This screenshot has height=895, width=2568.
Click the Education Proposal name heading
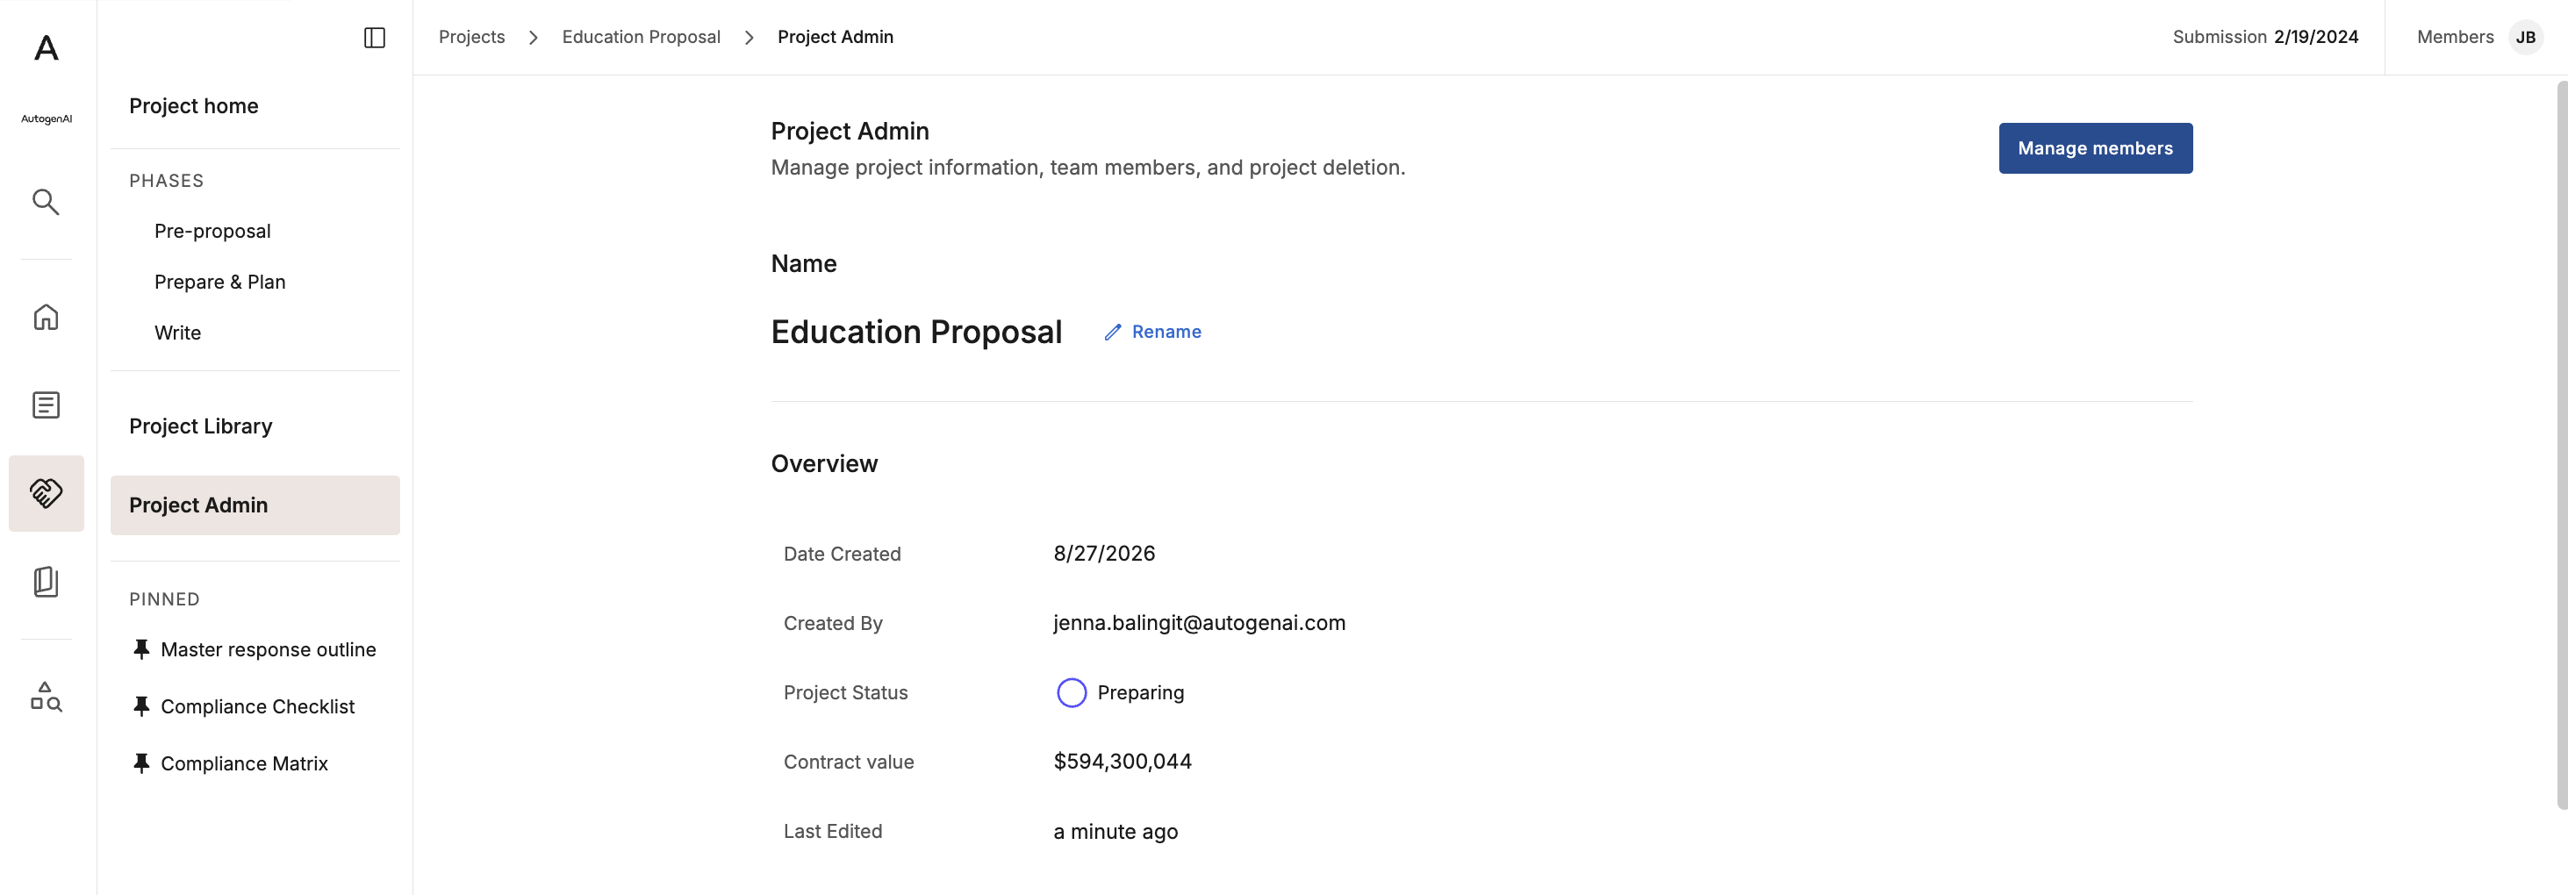916,332
